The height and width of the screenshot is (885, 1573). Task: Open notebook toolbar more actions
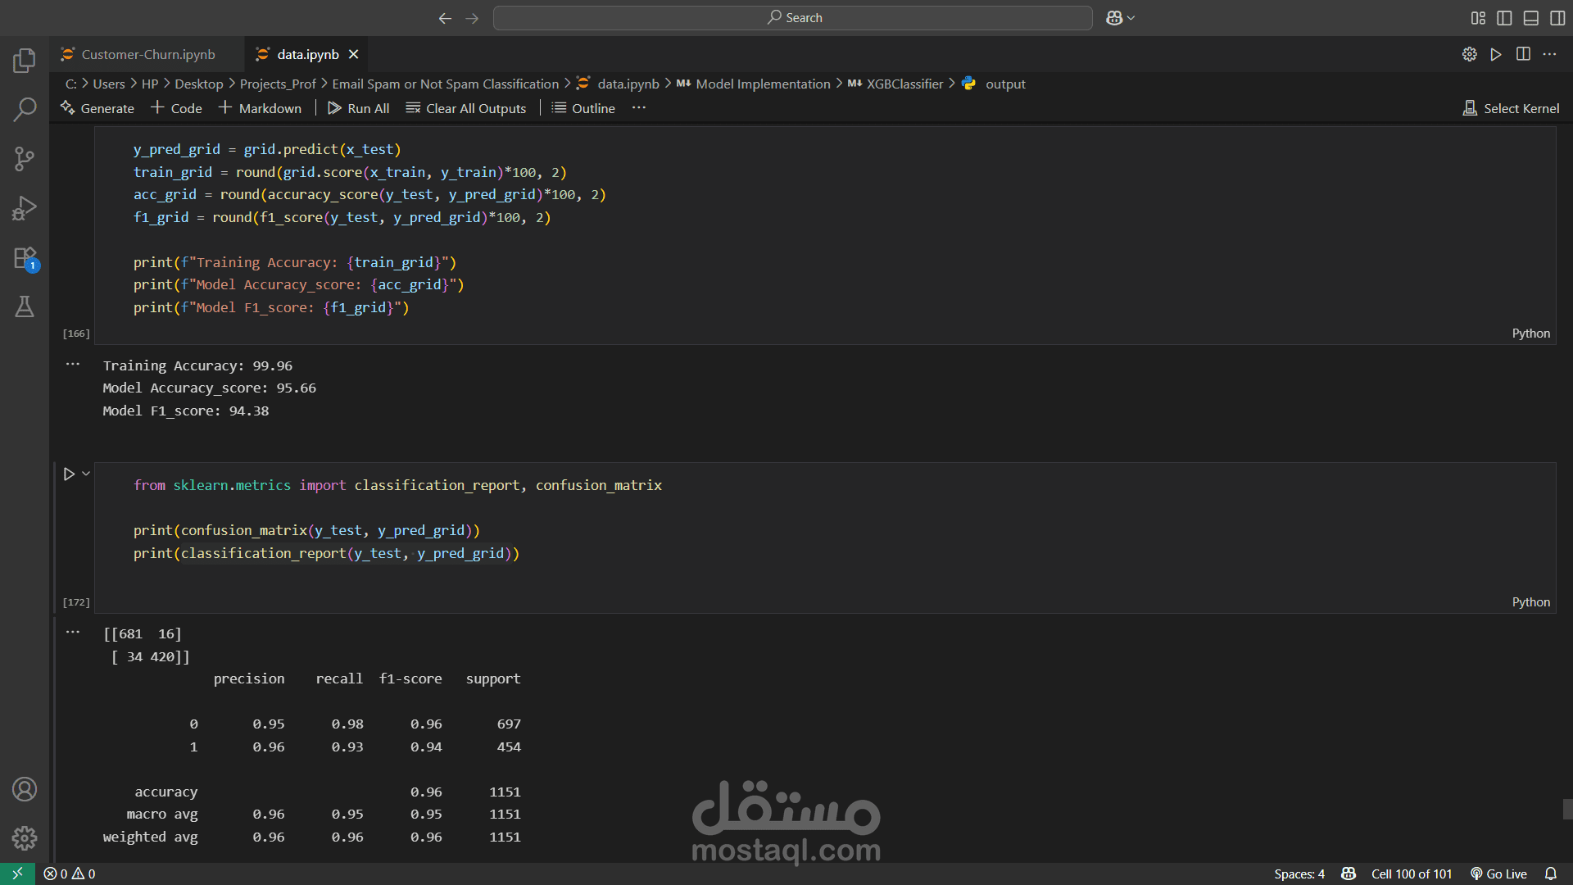639,108
